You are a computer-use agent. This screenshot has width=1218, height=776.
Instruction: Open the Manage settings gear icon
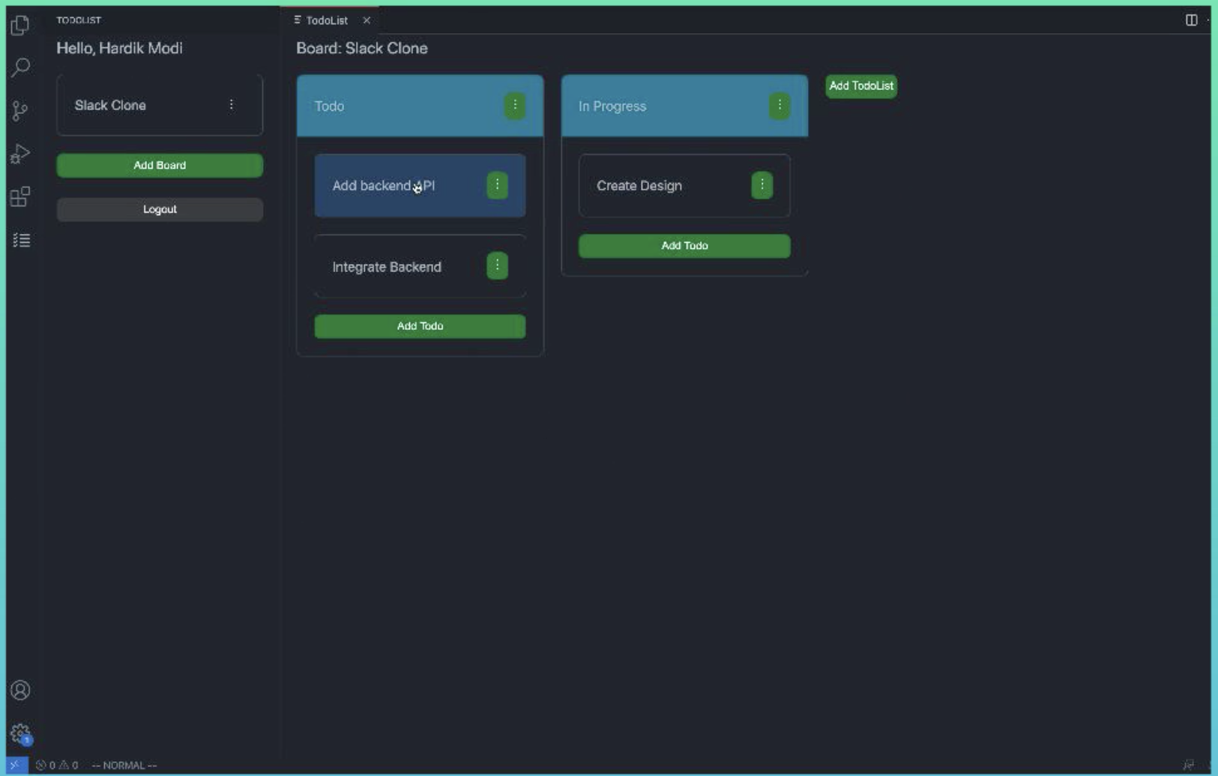(x=20, y=733)
